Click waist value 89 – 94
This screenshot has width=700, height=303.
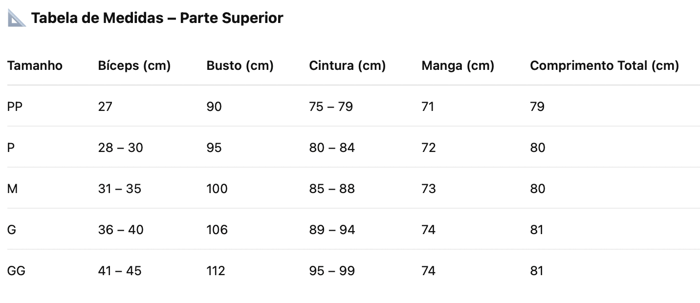click(x=332, y=230)
